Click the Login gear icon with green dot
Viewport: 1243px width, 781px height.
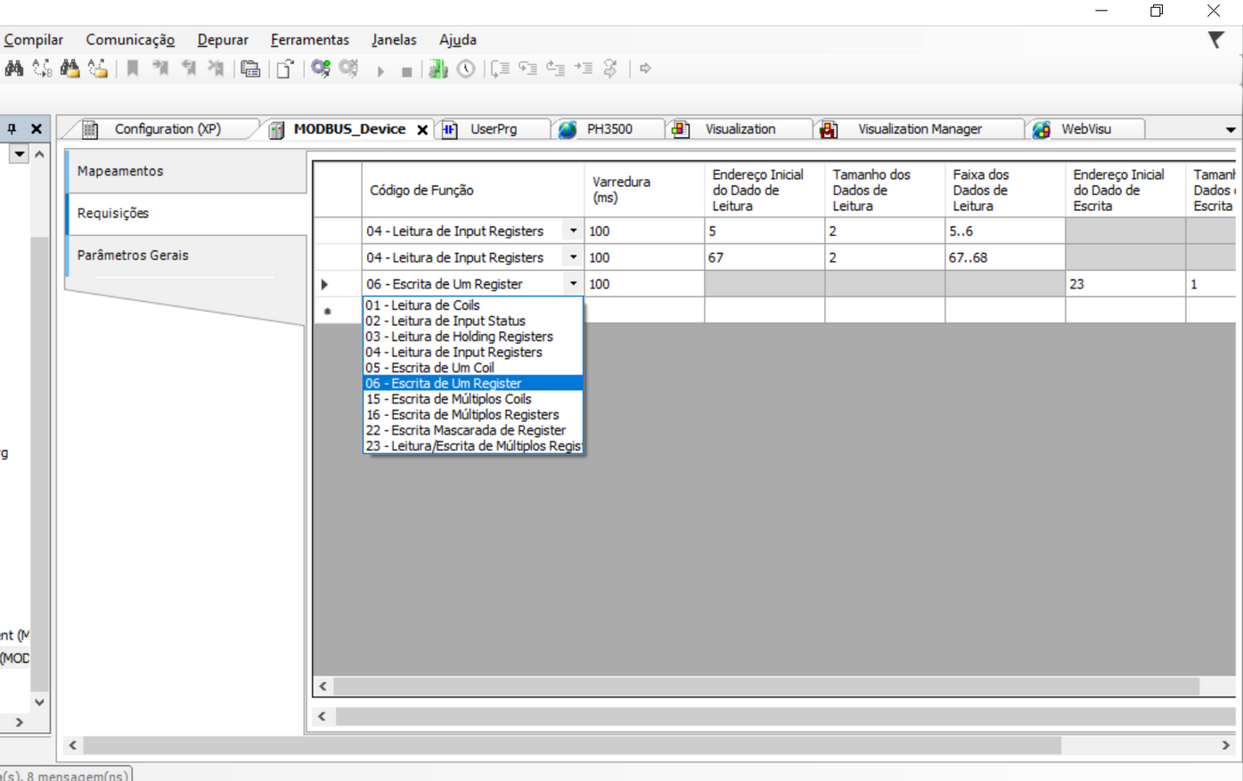(321, 69)
